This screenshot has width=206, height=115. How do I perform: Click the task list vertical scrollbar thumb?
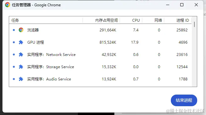coord(194,25)
